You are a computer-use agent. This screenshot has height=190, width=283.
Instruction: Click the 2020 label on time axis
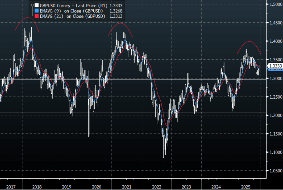coord(97,187)
